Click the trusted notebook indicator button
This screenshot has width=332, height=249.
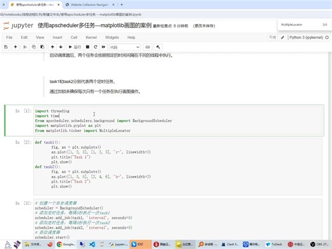click(272, 38)
